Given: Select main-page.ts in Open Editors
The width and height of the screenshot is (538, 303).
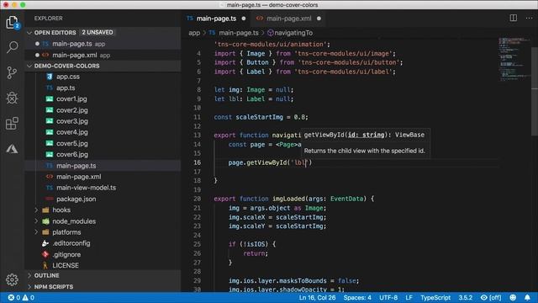Looking at the screenshot, I should pyautogui.click(x=103, y=44).
